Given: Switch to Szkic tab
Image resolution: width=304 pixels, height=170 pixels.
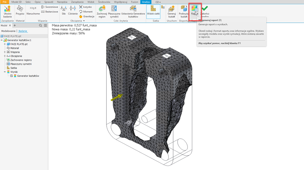Looking at the screenshot, I should pos(28,2).
